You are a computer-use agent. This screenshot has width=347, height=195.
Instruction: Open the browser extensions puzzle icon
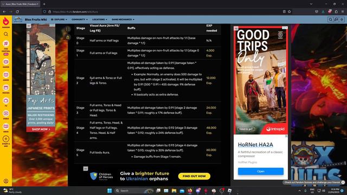(x=336, y=11)
